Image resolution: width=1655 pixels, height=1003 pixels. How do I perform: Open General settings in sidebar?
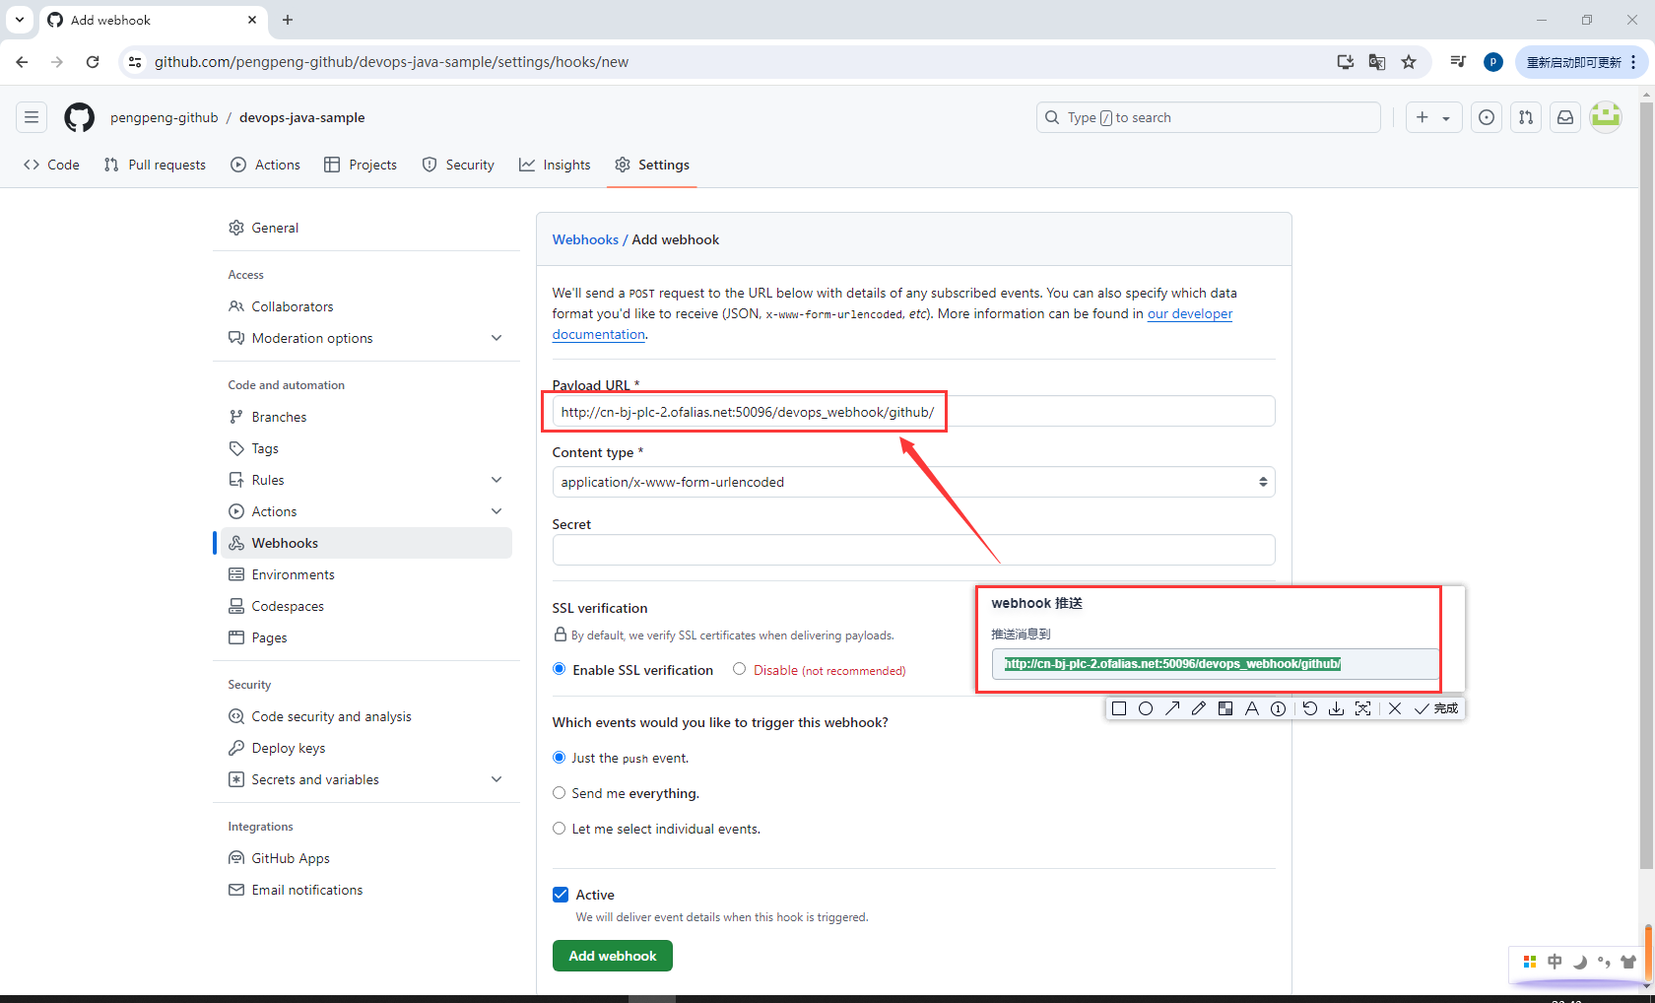coord(366,228)
